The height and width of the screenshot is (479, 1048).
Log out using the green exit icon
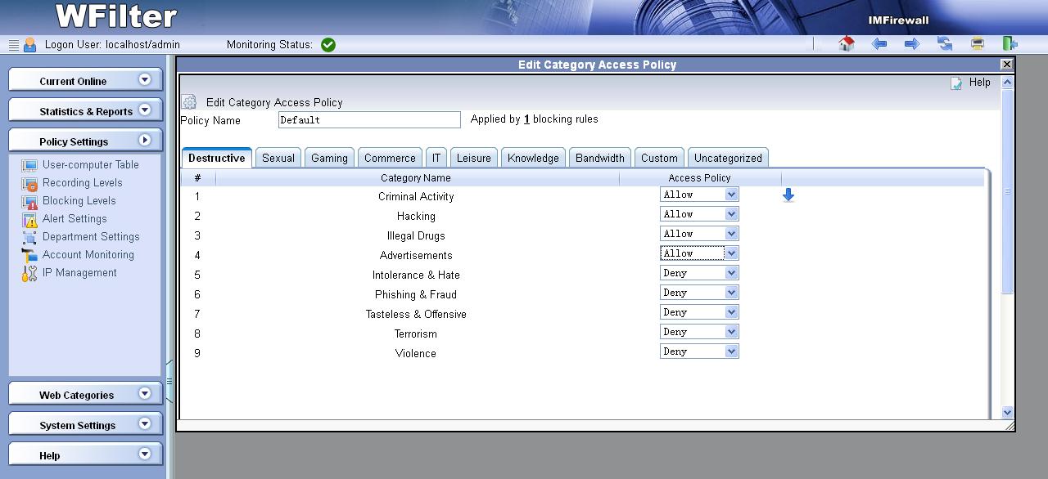click(x=1010, y=44)
